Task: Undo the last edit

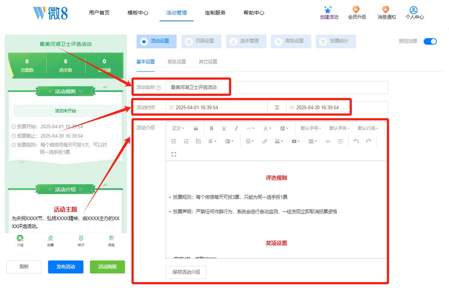Action: point(356,141)
